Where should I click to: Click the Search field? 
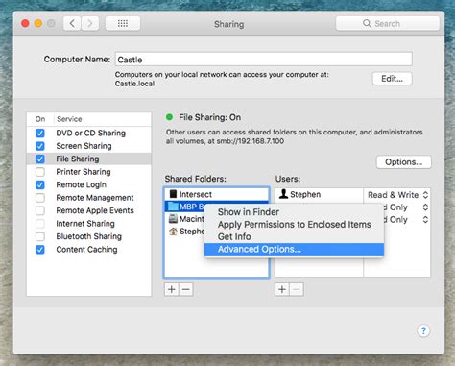click(x=388, y=23)
